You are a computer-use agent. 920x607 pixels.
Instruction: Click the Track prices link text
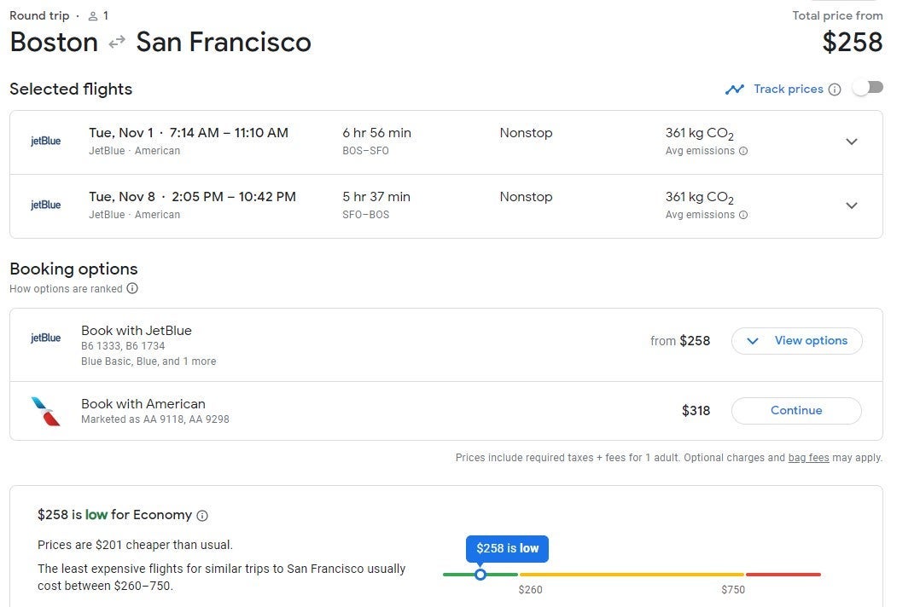(788, 90)
